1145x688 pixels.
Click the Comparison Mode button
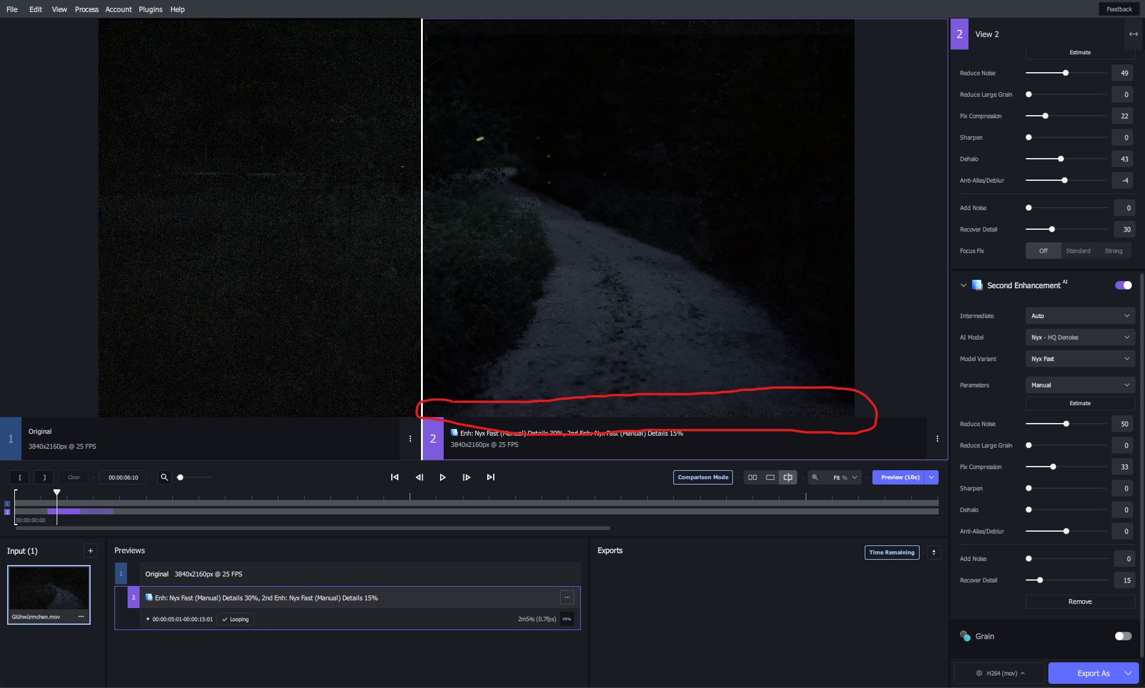[x=703, y=477]
